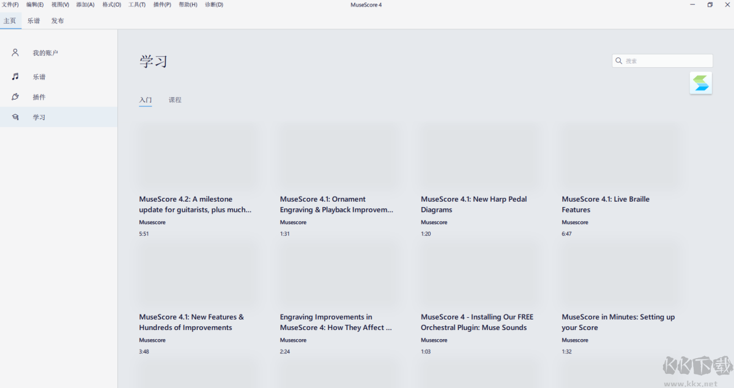The width and height of the screenshot is (734, 388).
Task: Click Musescore author under Live Braille Features
Action: [575, 222]
